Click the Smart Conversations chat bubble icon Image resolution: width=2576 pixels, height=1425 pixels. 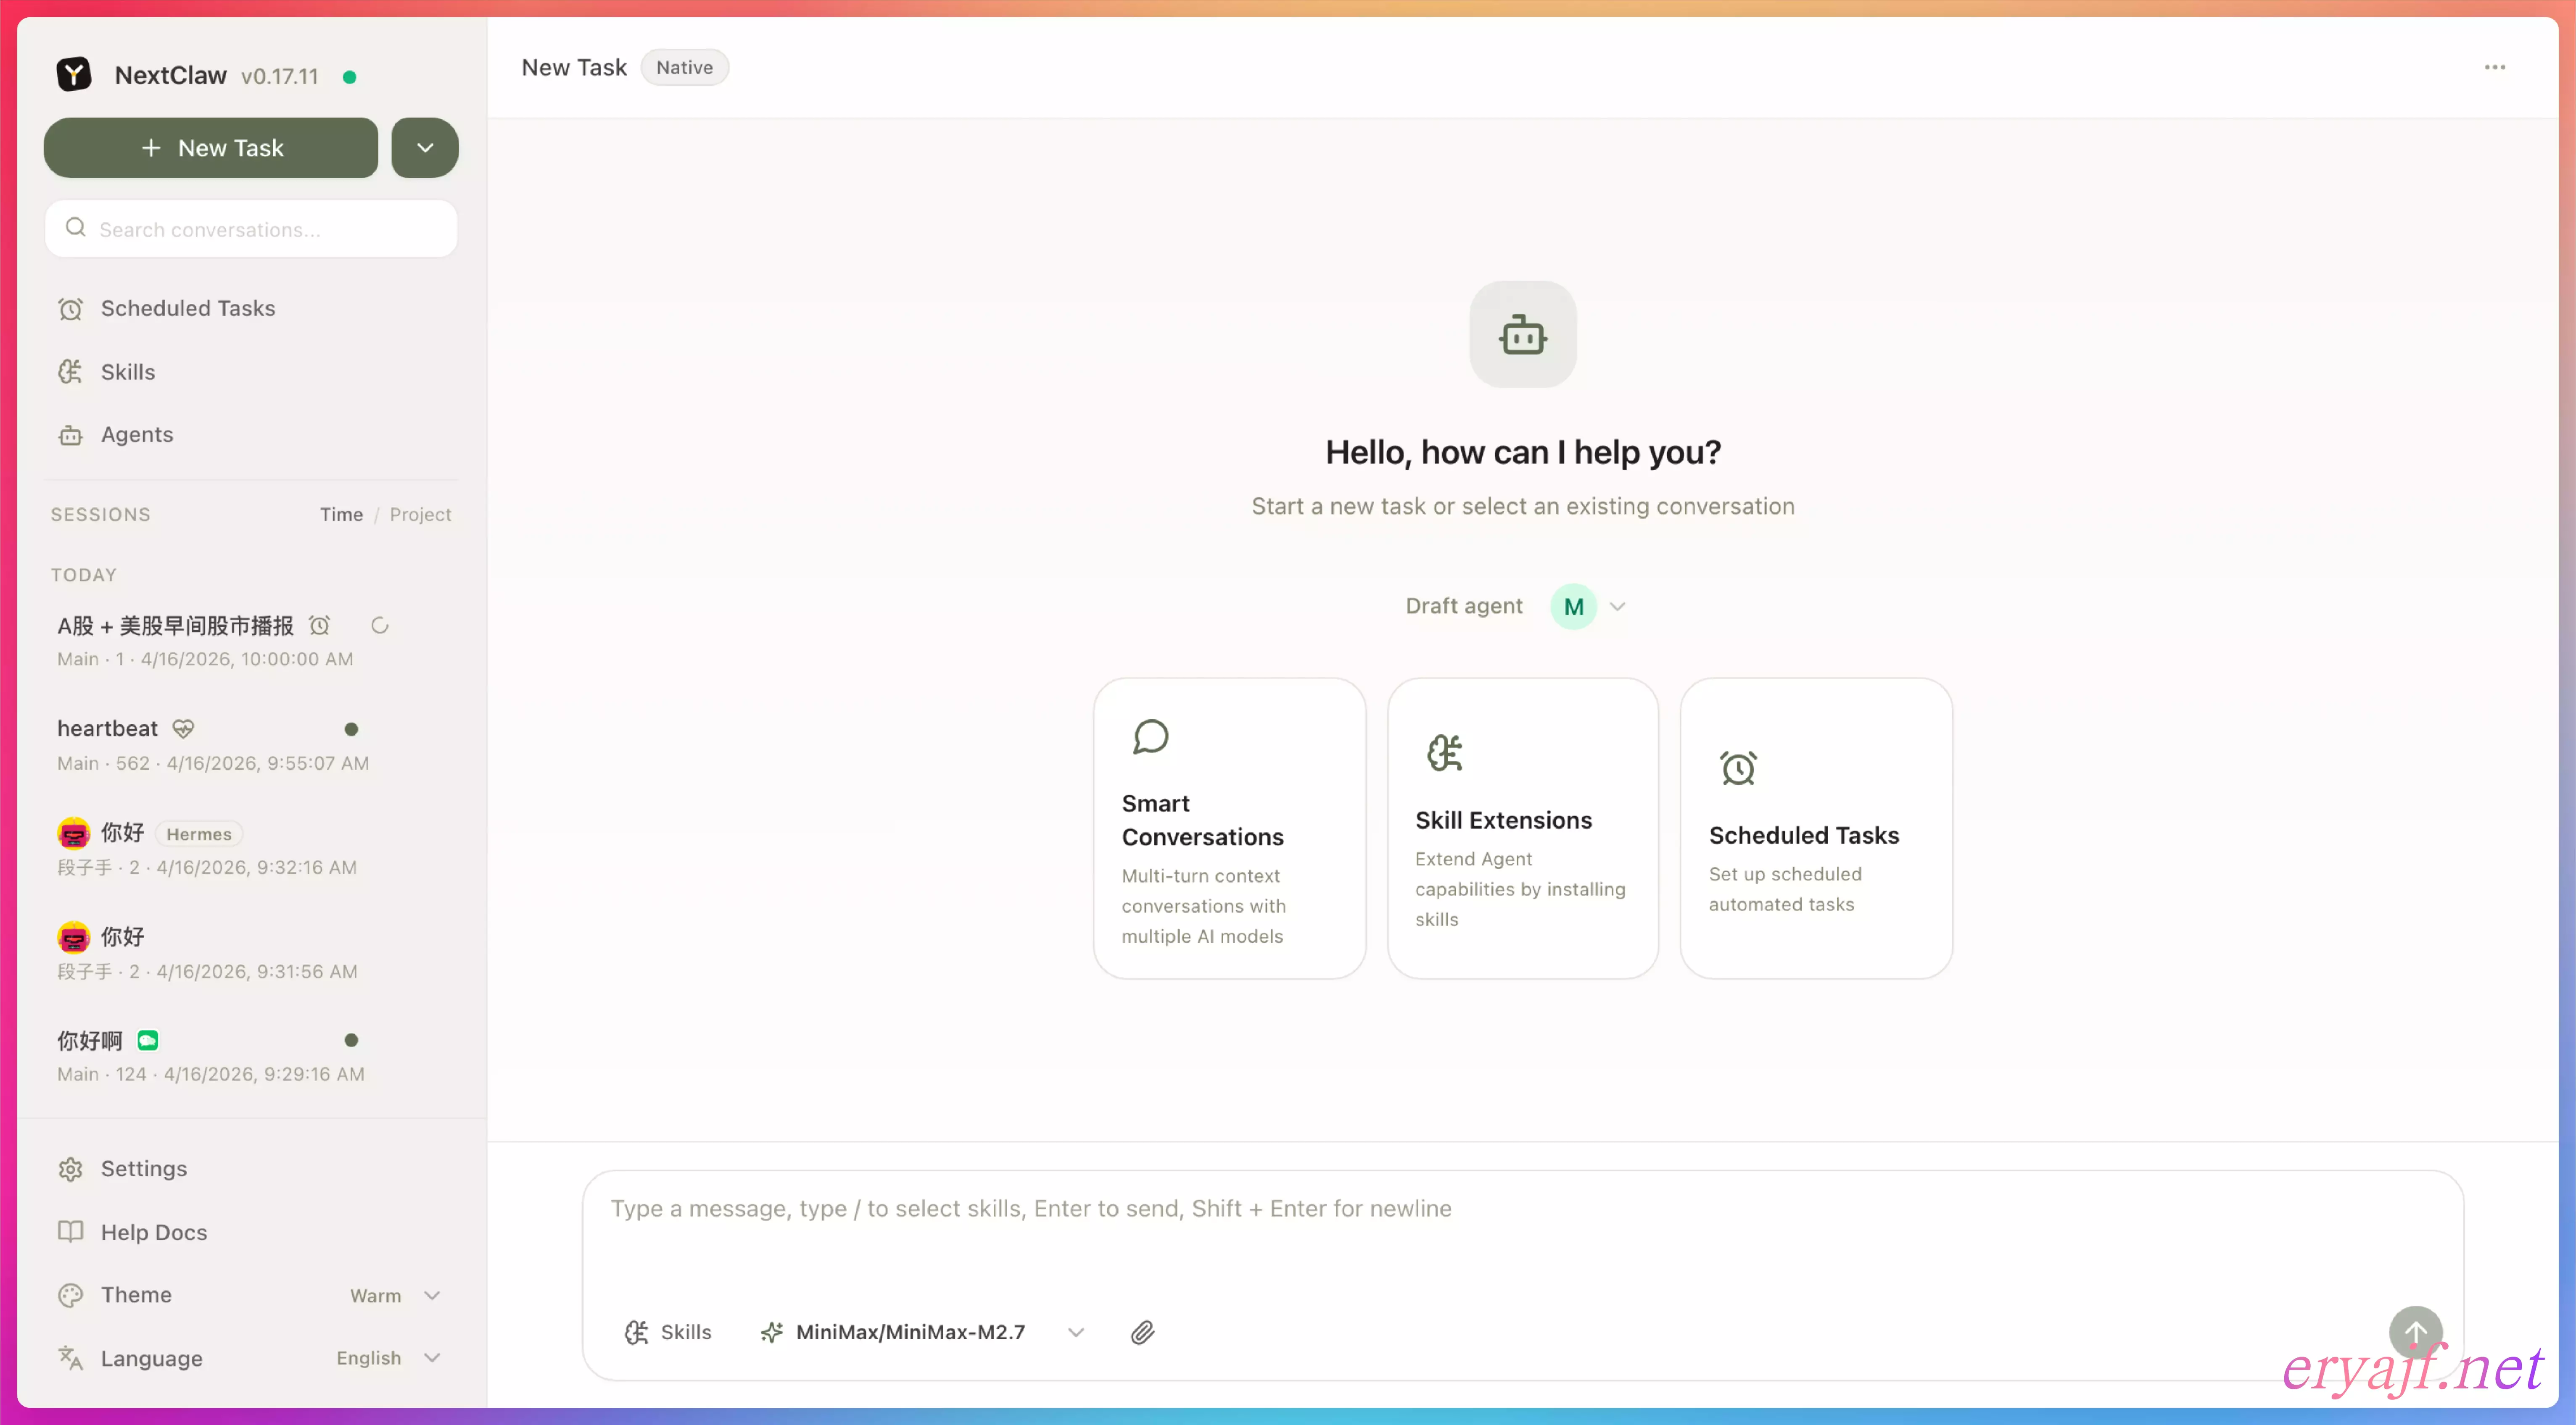pos(1151,737)
